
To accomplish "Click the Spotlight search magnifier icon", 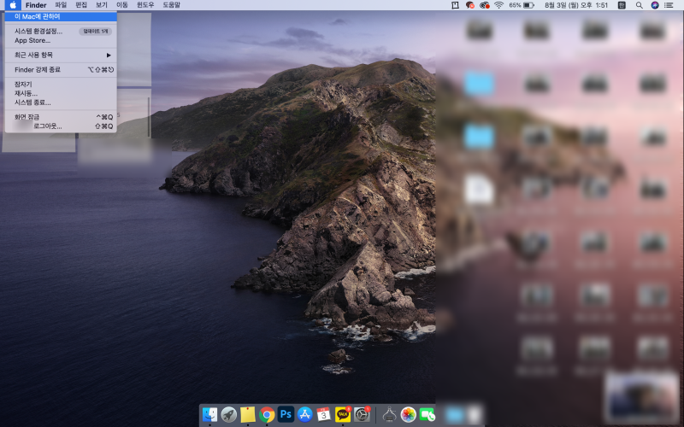I will click(x=639, y=5).
